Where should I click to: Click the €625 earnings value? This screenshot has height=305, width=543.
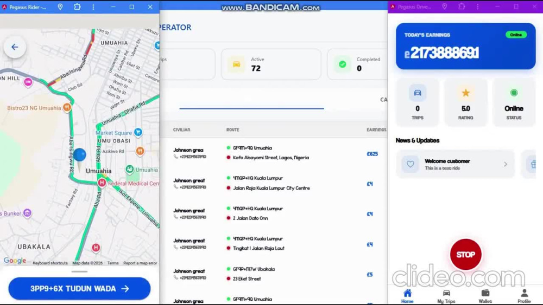point(372,154)
